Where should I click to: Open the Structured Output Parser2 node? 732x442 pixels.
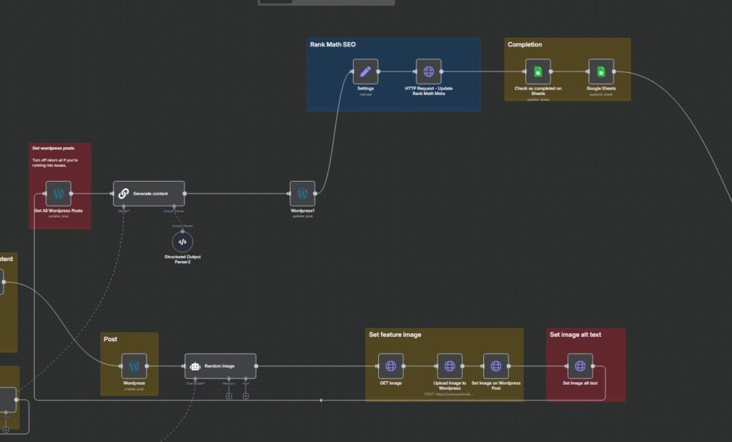point(182,242)
